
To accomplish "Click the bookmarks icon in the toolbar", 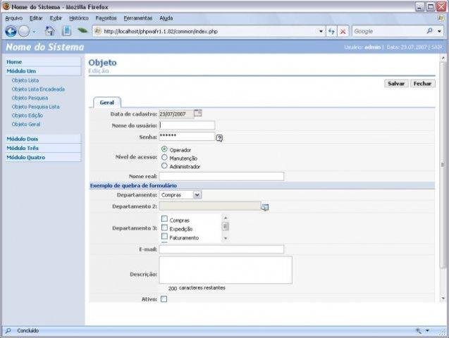I will pos(67,31).
